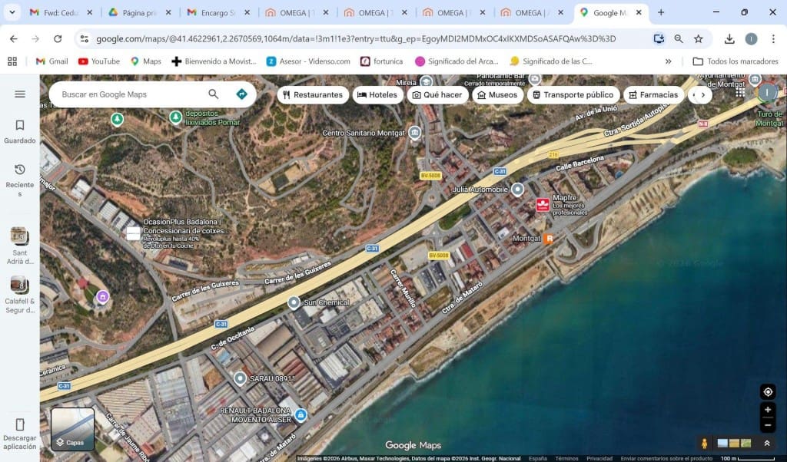Click the Descargar aplicación link
The image size is (787, 462).
(19, 434)
